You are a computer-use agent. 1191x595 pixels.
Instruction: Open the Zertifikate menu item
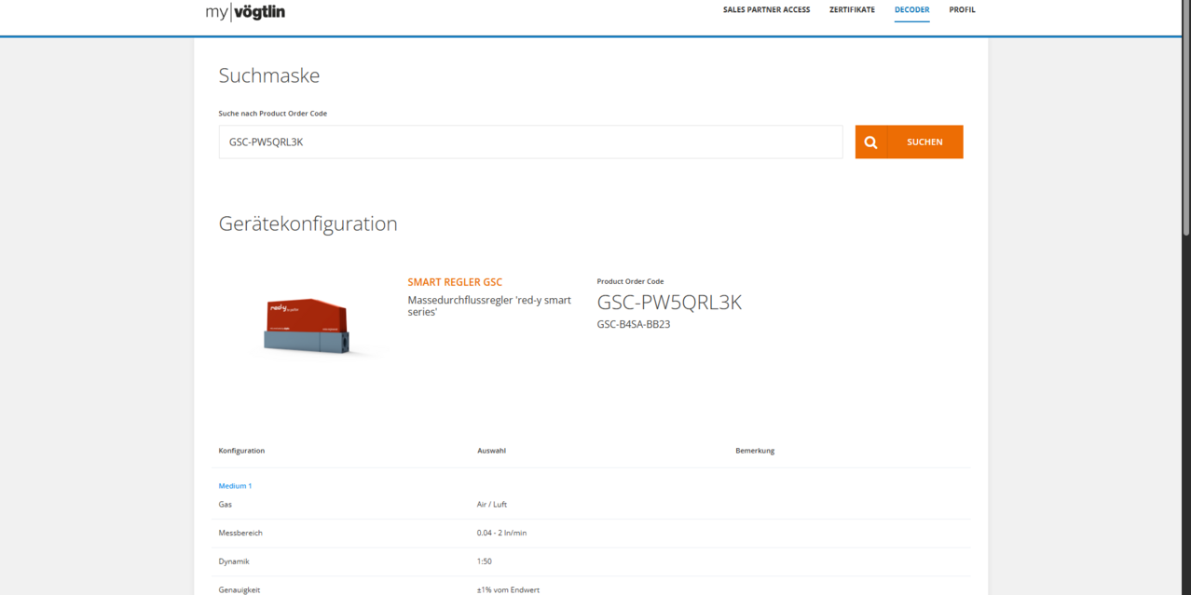tap(852, 10)
